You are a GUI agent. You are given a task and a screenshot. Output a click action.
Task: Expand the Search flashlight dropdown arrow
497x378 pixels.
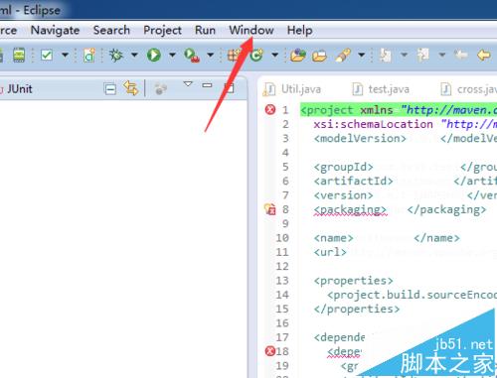coord(362,55)
